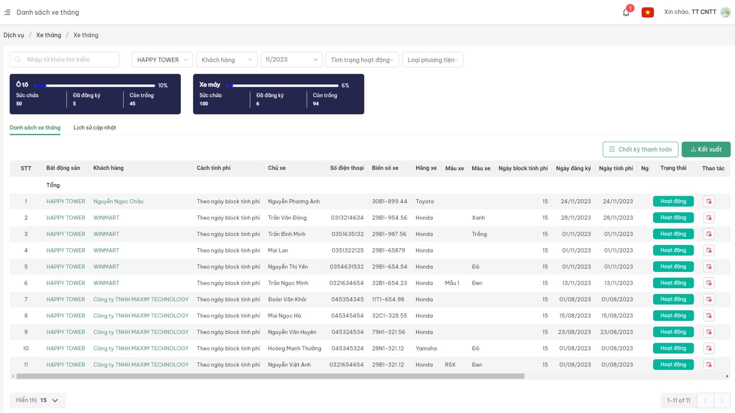Switch language via Vietnam flag icon
The height and width of the screenshot is (413, 735).
pyautogui.click(x=648, y=12)
